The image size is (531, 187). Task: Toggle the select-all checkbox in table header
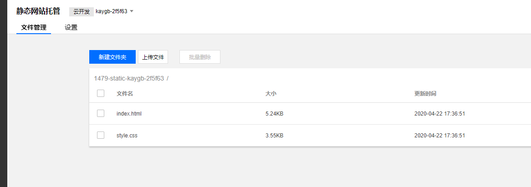point(101,93)
